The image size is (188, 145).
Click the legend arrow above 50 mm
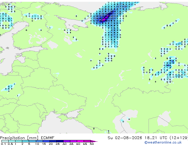pos(94,141)
